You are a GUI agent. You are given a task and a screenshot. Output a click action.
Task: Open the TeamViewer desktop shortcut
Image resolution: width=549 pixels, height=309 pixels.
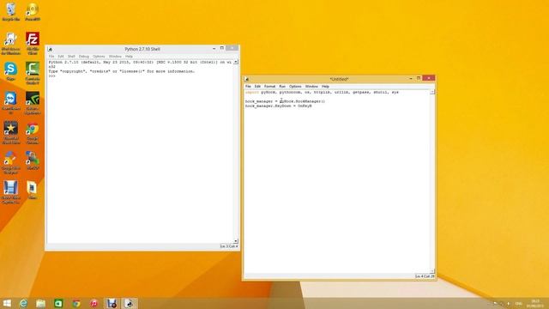11,103
